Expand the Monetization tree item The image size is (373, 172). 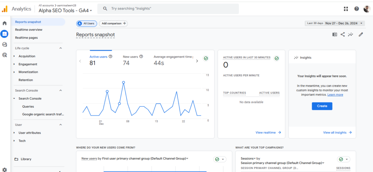pyautogui.click(x=14, y=72)
